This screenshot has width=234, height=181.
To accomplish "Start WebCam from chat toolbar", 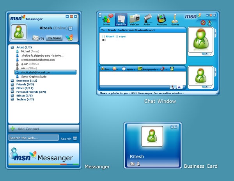I will click(x=135, y=20).
